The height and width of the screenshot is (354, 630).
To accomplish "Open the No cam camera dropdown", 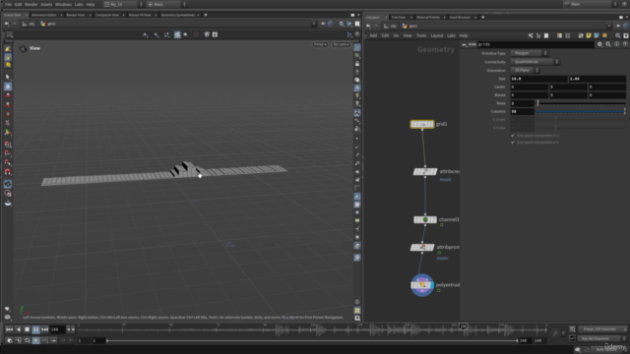I will point(341,44).
